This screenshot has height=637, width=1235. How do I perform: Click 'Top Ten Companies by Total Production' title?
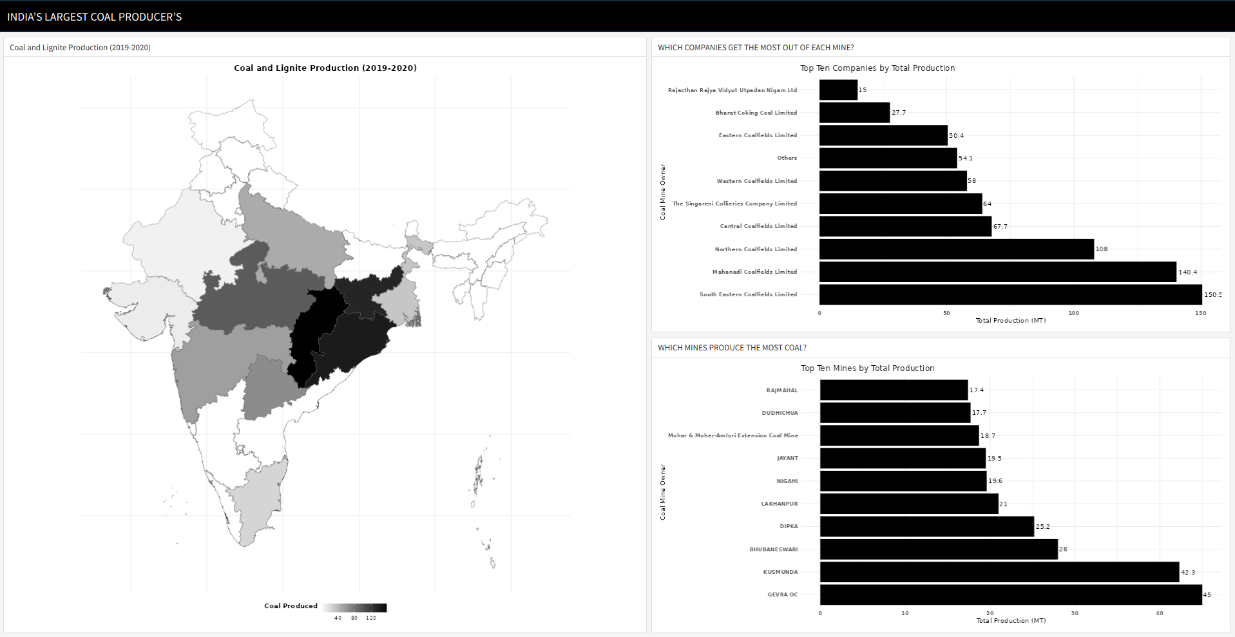877,68
